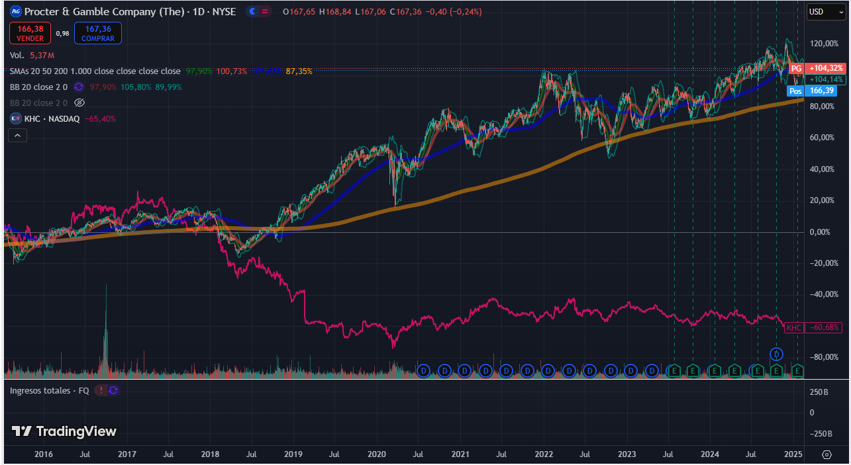Click the Pos 166,39 position label
Image resolution: width=851 pixels, height=465 pixels.
[x=811, y=91]
